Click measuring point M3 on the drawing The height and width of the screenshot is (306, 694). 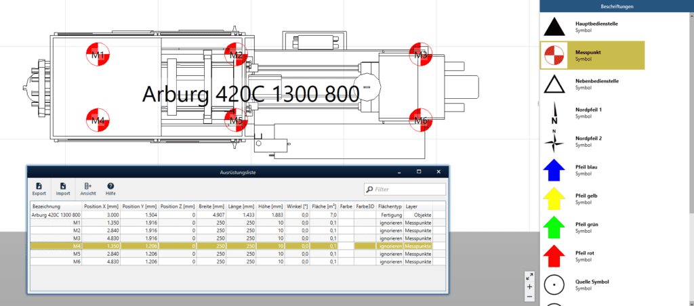[420, 55]
